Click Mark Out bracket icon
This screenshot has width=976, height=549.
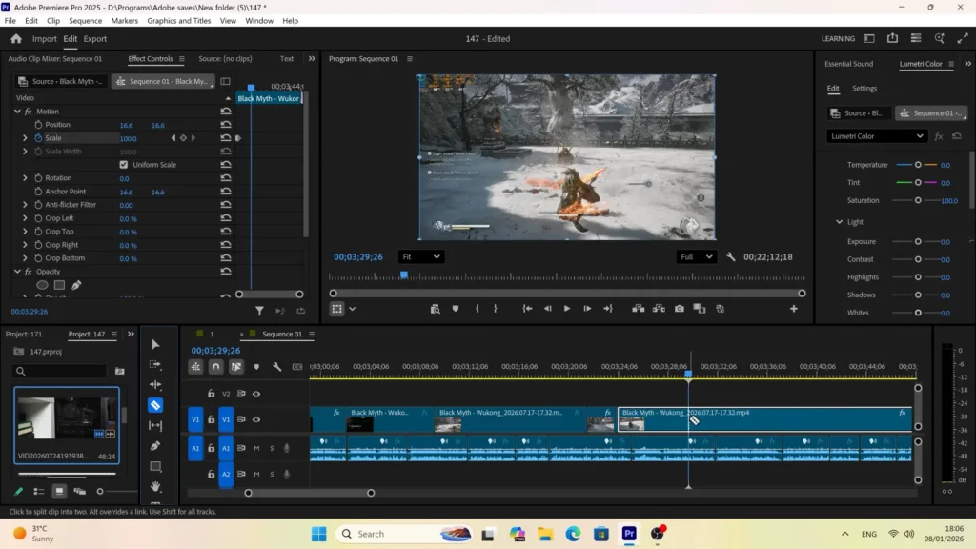(x=496, y=309)
